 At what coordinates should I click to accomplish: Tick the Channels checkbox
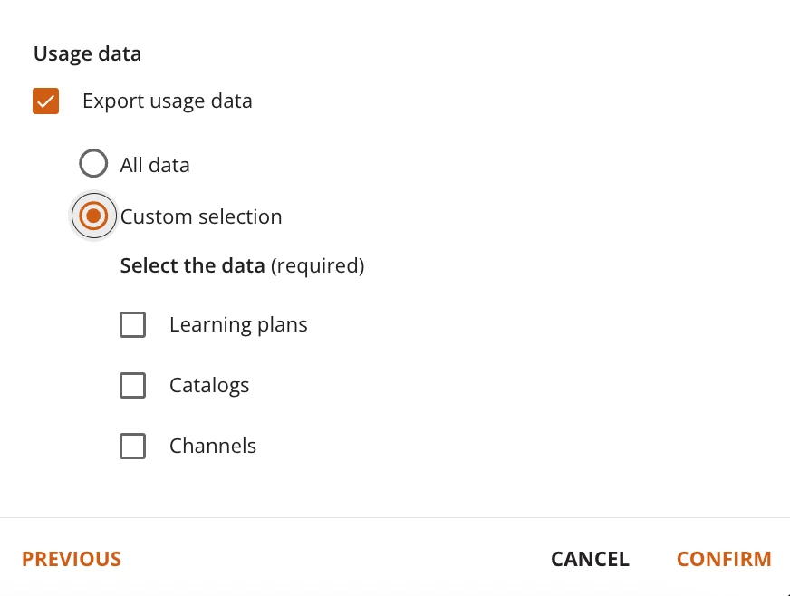pos(133,446)
